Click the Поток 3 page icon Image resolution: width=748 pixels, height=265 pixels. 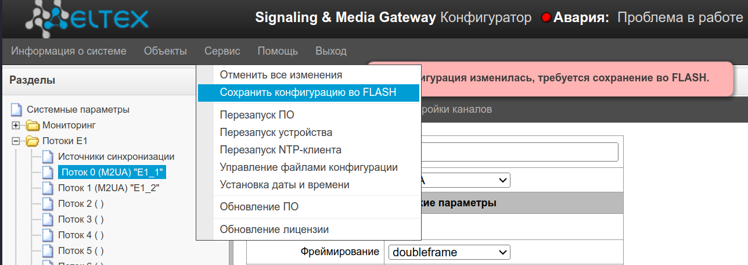[48, 219]
